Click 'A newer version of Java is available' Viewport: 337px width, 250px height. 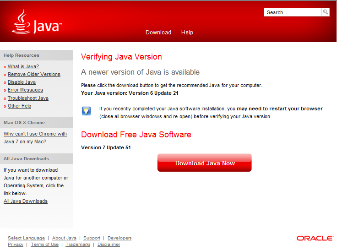[x=141, y=72]
